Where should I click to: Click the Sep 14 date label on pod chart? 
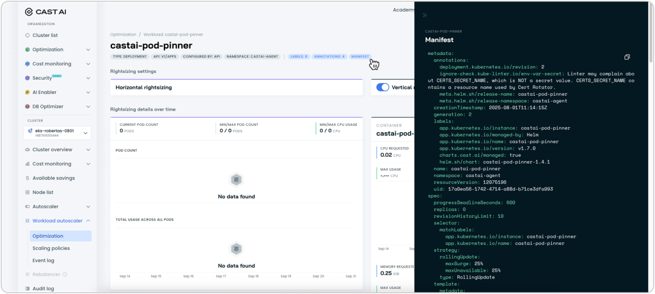click(125, 277)
